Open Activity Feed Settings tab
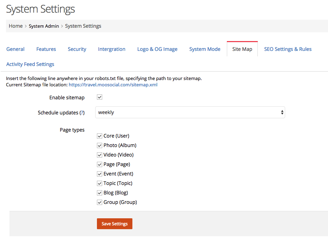 (x=30, y=64)
